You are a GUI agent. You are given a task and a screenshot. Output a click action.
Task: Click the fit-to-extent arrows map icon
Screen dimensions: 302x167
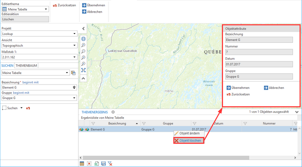pyautogui.click(x=83, y=70)
